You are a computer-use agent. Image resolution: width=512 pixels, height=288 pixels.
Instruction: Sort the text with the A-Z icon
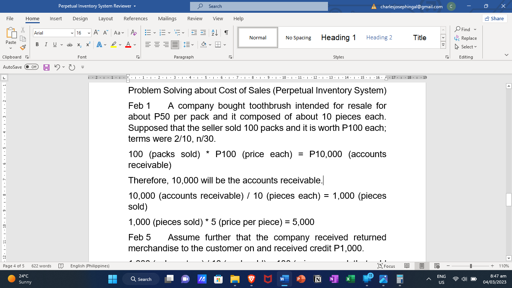point(215,33)
